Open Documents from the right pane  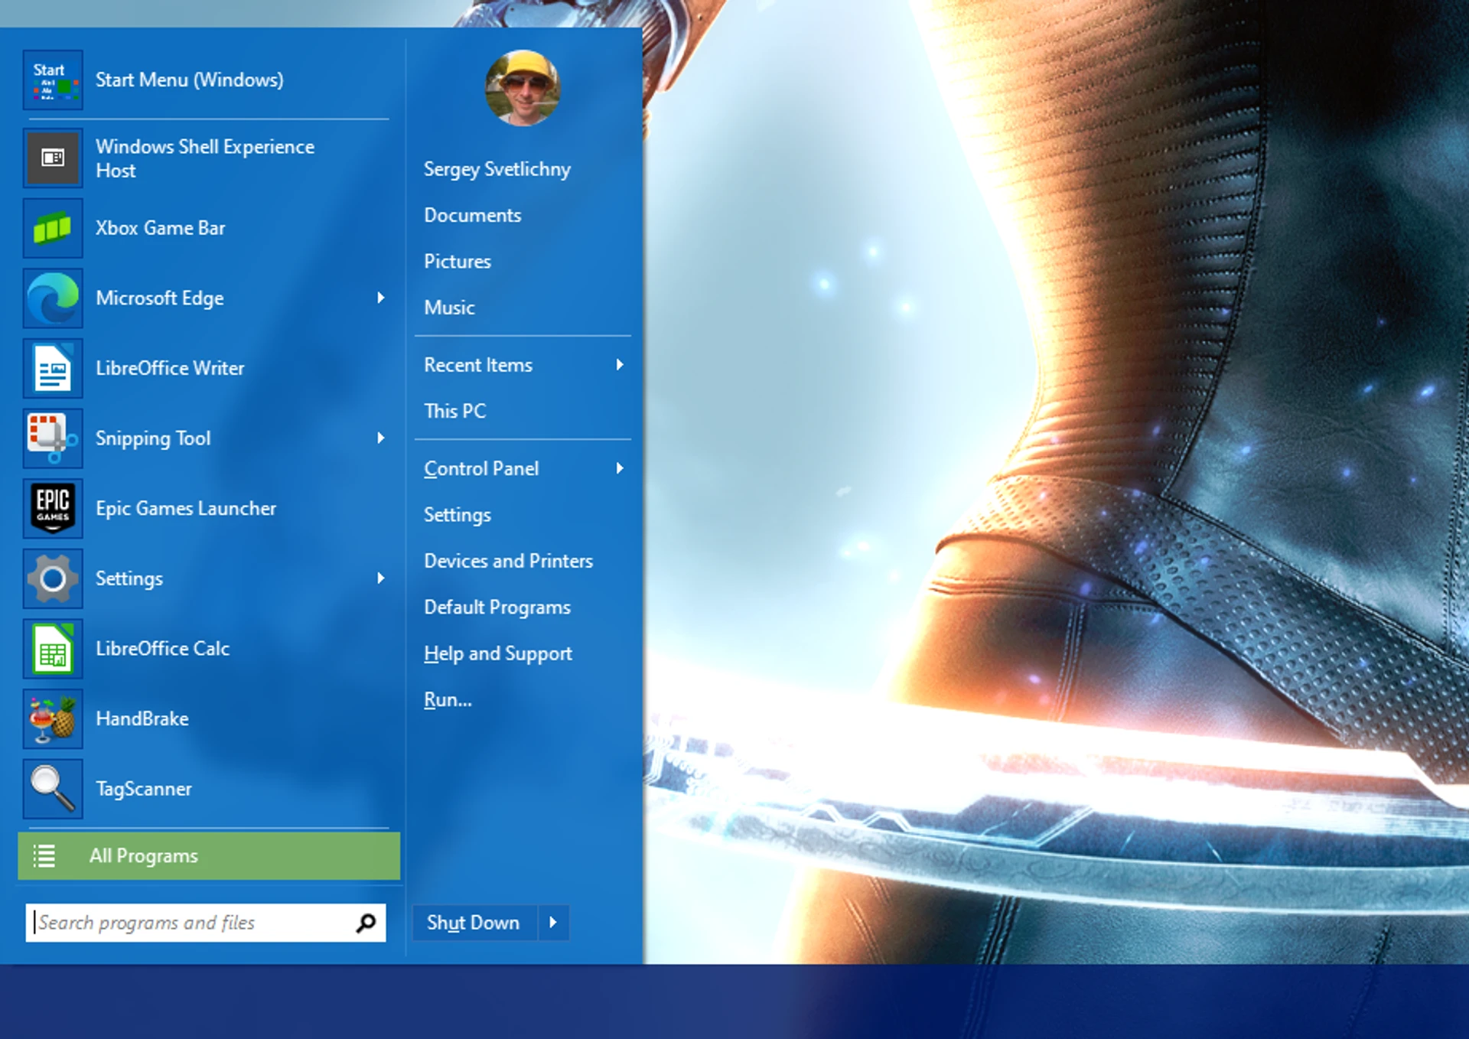tap(473, 215)
